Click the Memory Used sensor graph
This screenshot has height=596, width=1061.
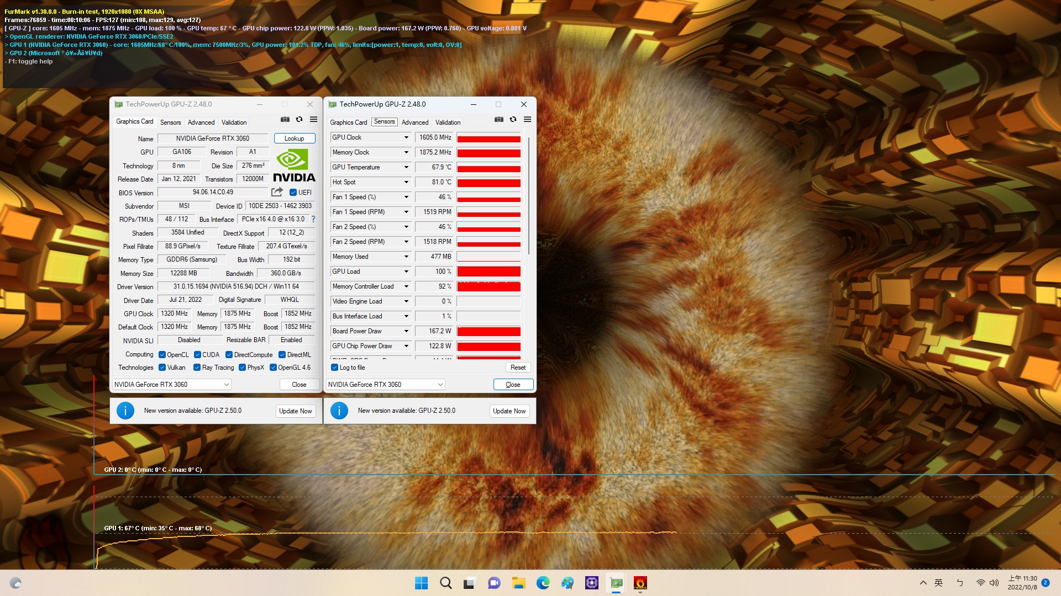[489, 257]
